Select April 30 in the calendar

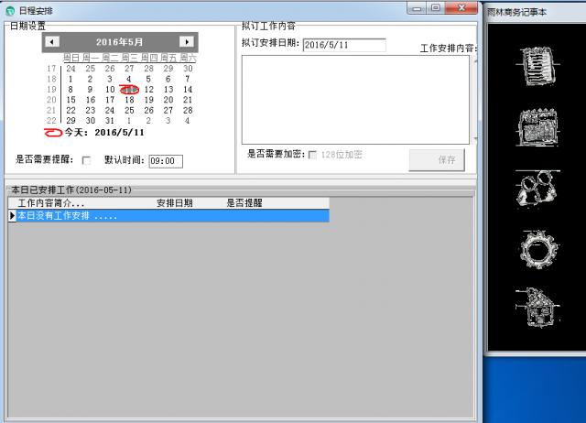tap(188, 69)
